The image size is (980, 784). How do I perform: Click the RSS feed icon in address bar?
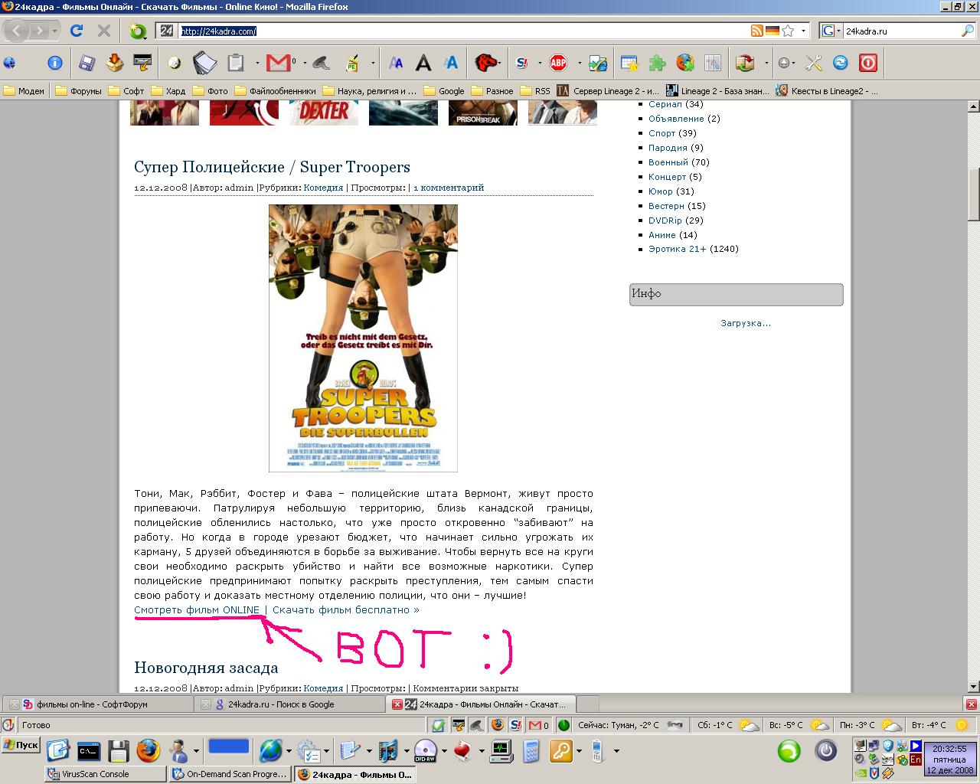[x=756, y=31]
